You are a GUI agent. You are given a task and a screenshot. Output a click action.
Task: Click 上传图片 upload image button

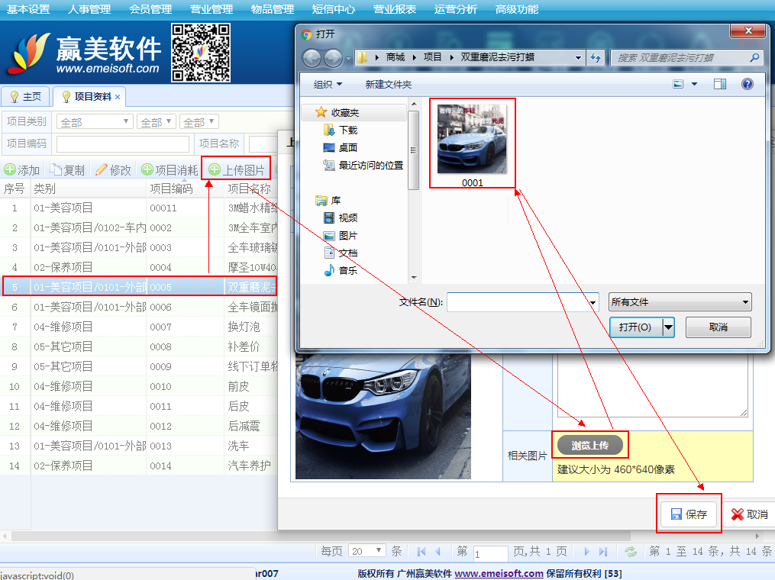click(237, 170)
